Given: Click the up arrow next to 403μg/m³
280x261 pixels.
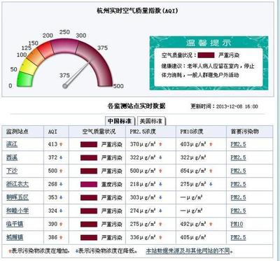Looking at the screenshot, I should [x=211, y=144].
